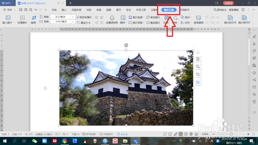Image resolution: width=258 pixels, height=145 pixels.
Task: Expand quick access toolbar customize arrow
Action: click(x=46, y=10)
